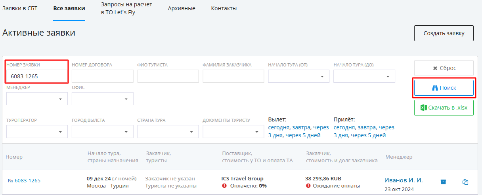Screen dimensions: 482x195
Task: Copy order using duplicate icon in row
Action: pos(465,182)
